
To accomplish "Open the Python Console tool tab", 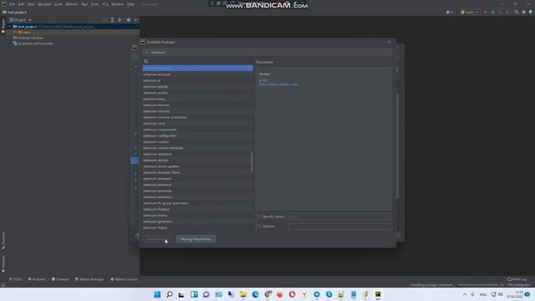I will pos(125,279).
